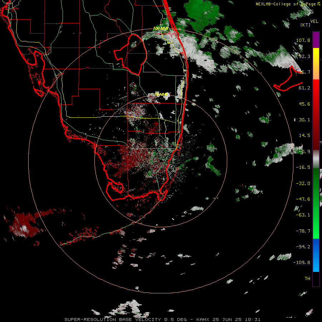Viewport: 322px width, 322px height.
Task: Pick the gray near-zero segment of color bar
Action: click(x=316, y=159)
